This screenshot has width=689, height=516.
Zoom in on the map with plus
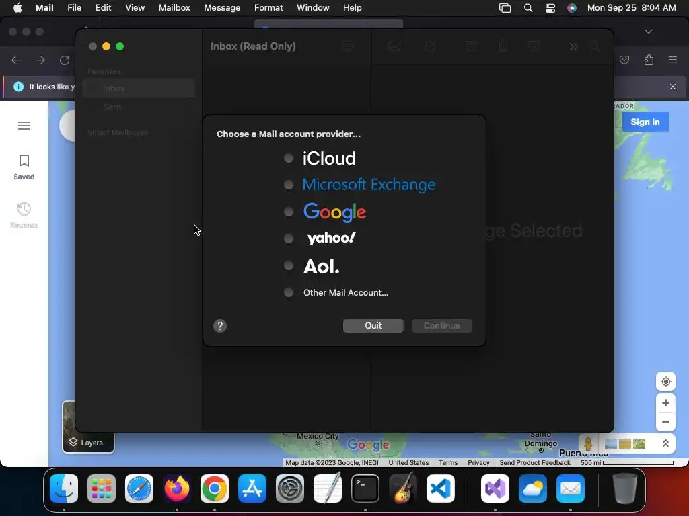point(665,403)
